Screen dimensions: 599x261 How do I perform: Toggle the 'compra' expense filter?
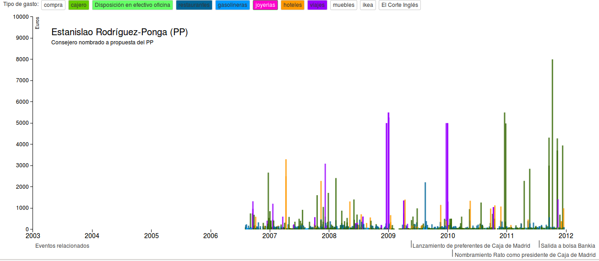[x=53, y=5]
